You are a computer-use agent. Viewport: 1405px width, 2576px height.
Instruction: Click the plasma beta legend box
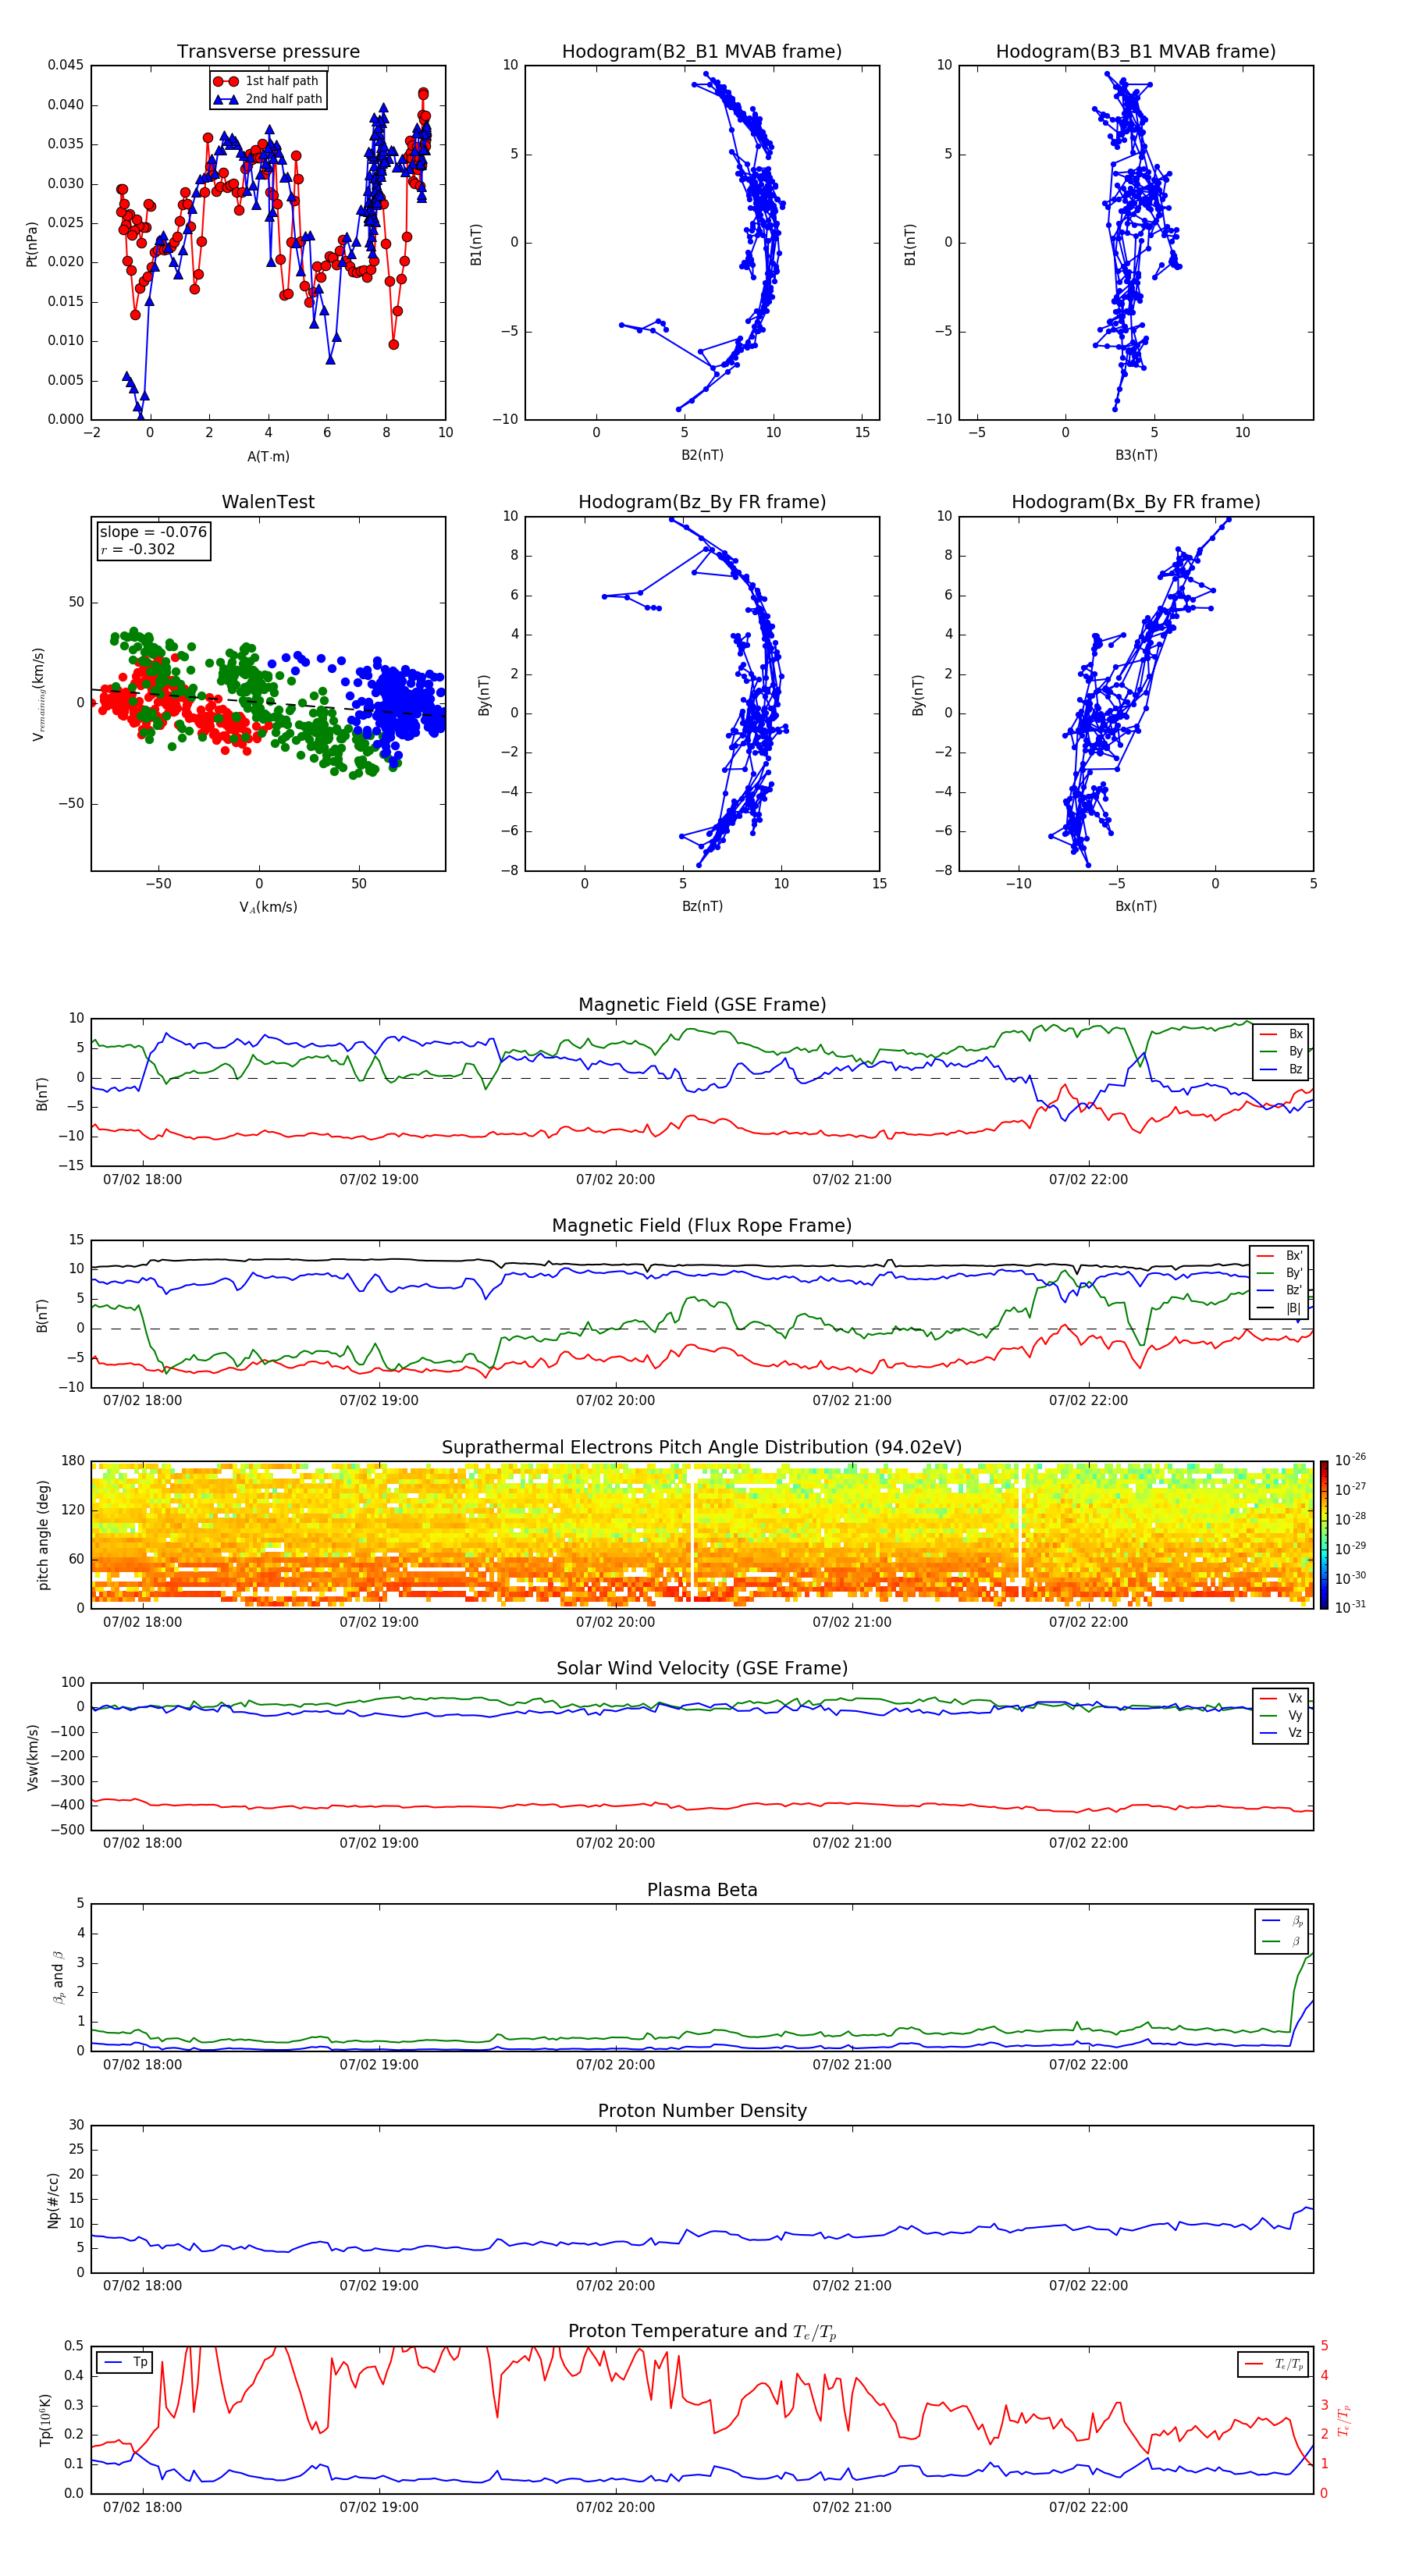tap(1281, 1931)
